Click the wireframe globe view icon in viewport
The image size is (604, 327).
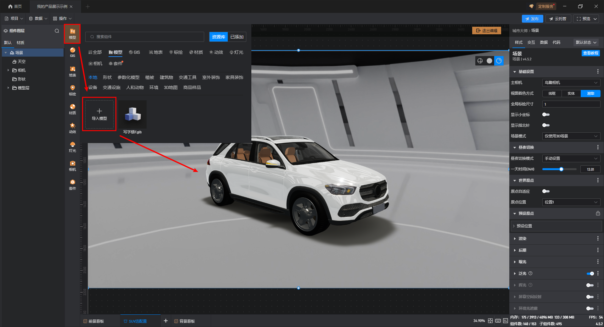[x=480, y=61]
